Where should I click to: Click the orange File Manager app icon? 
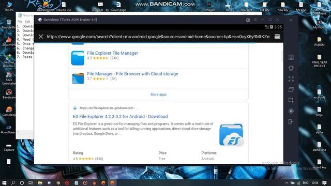pyautogui.click(x=78, y=78)
